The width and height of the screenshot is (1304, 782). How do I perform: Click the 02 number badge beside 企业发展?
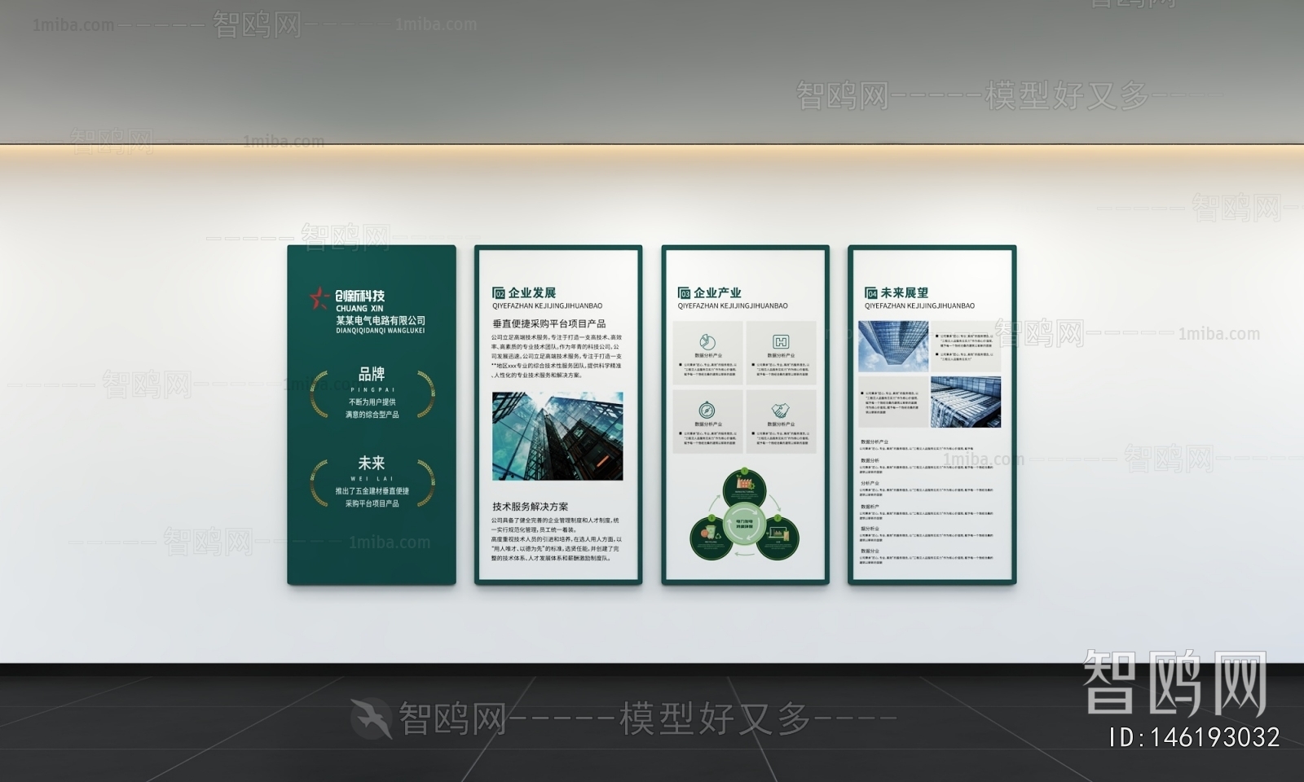pos(499,293)
